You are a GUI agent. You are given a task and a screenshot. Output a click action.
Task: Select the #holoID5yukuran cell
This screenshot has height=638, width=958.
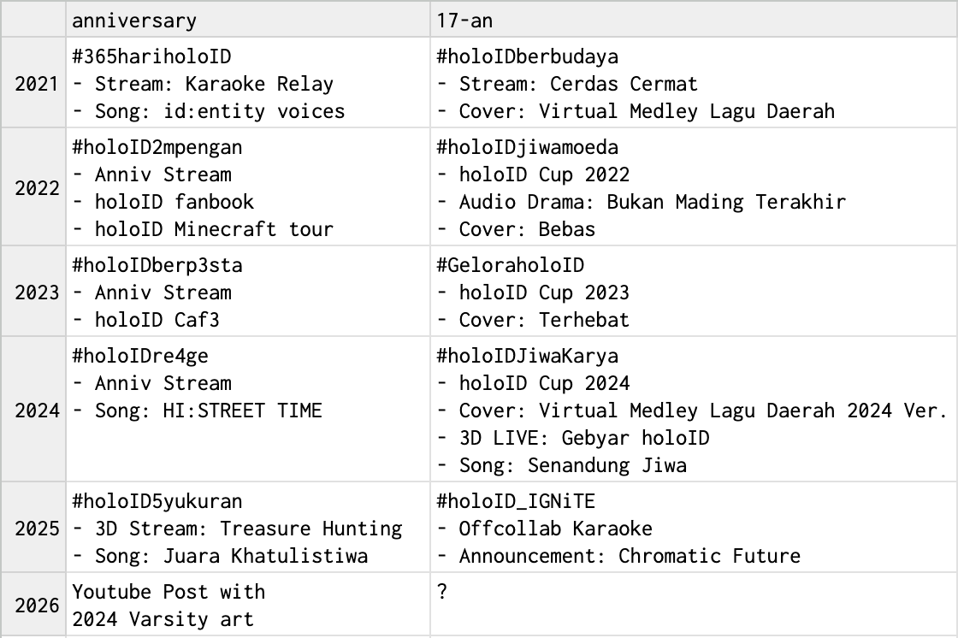247,528
